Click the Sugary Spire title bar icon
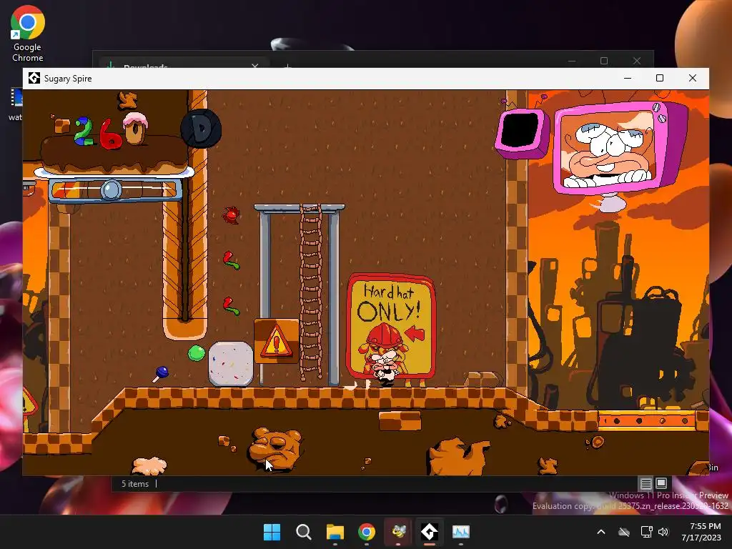 pyautogui.click(x=34, y=79)
